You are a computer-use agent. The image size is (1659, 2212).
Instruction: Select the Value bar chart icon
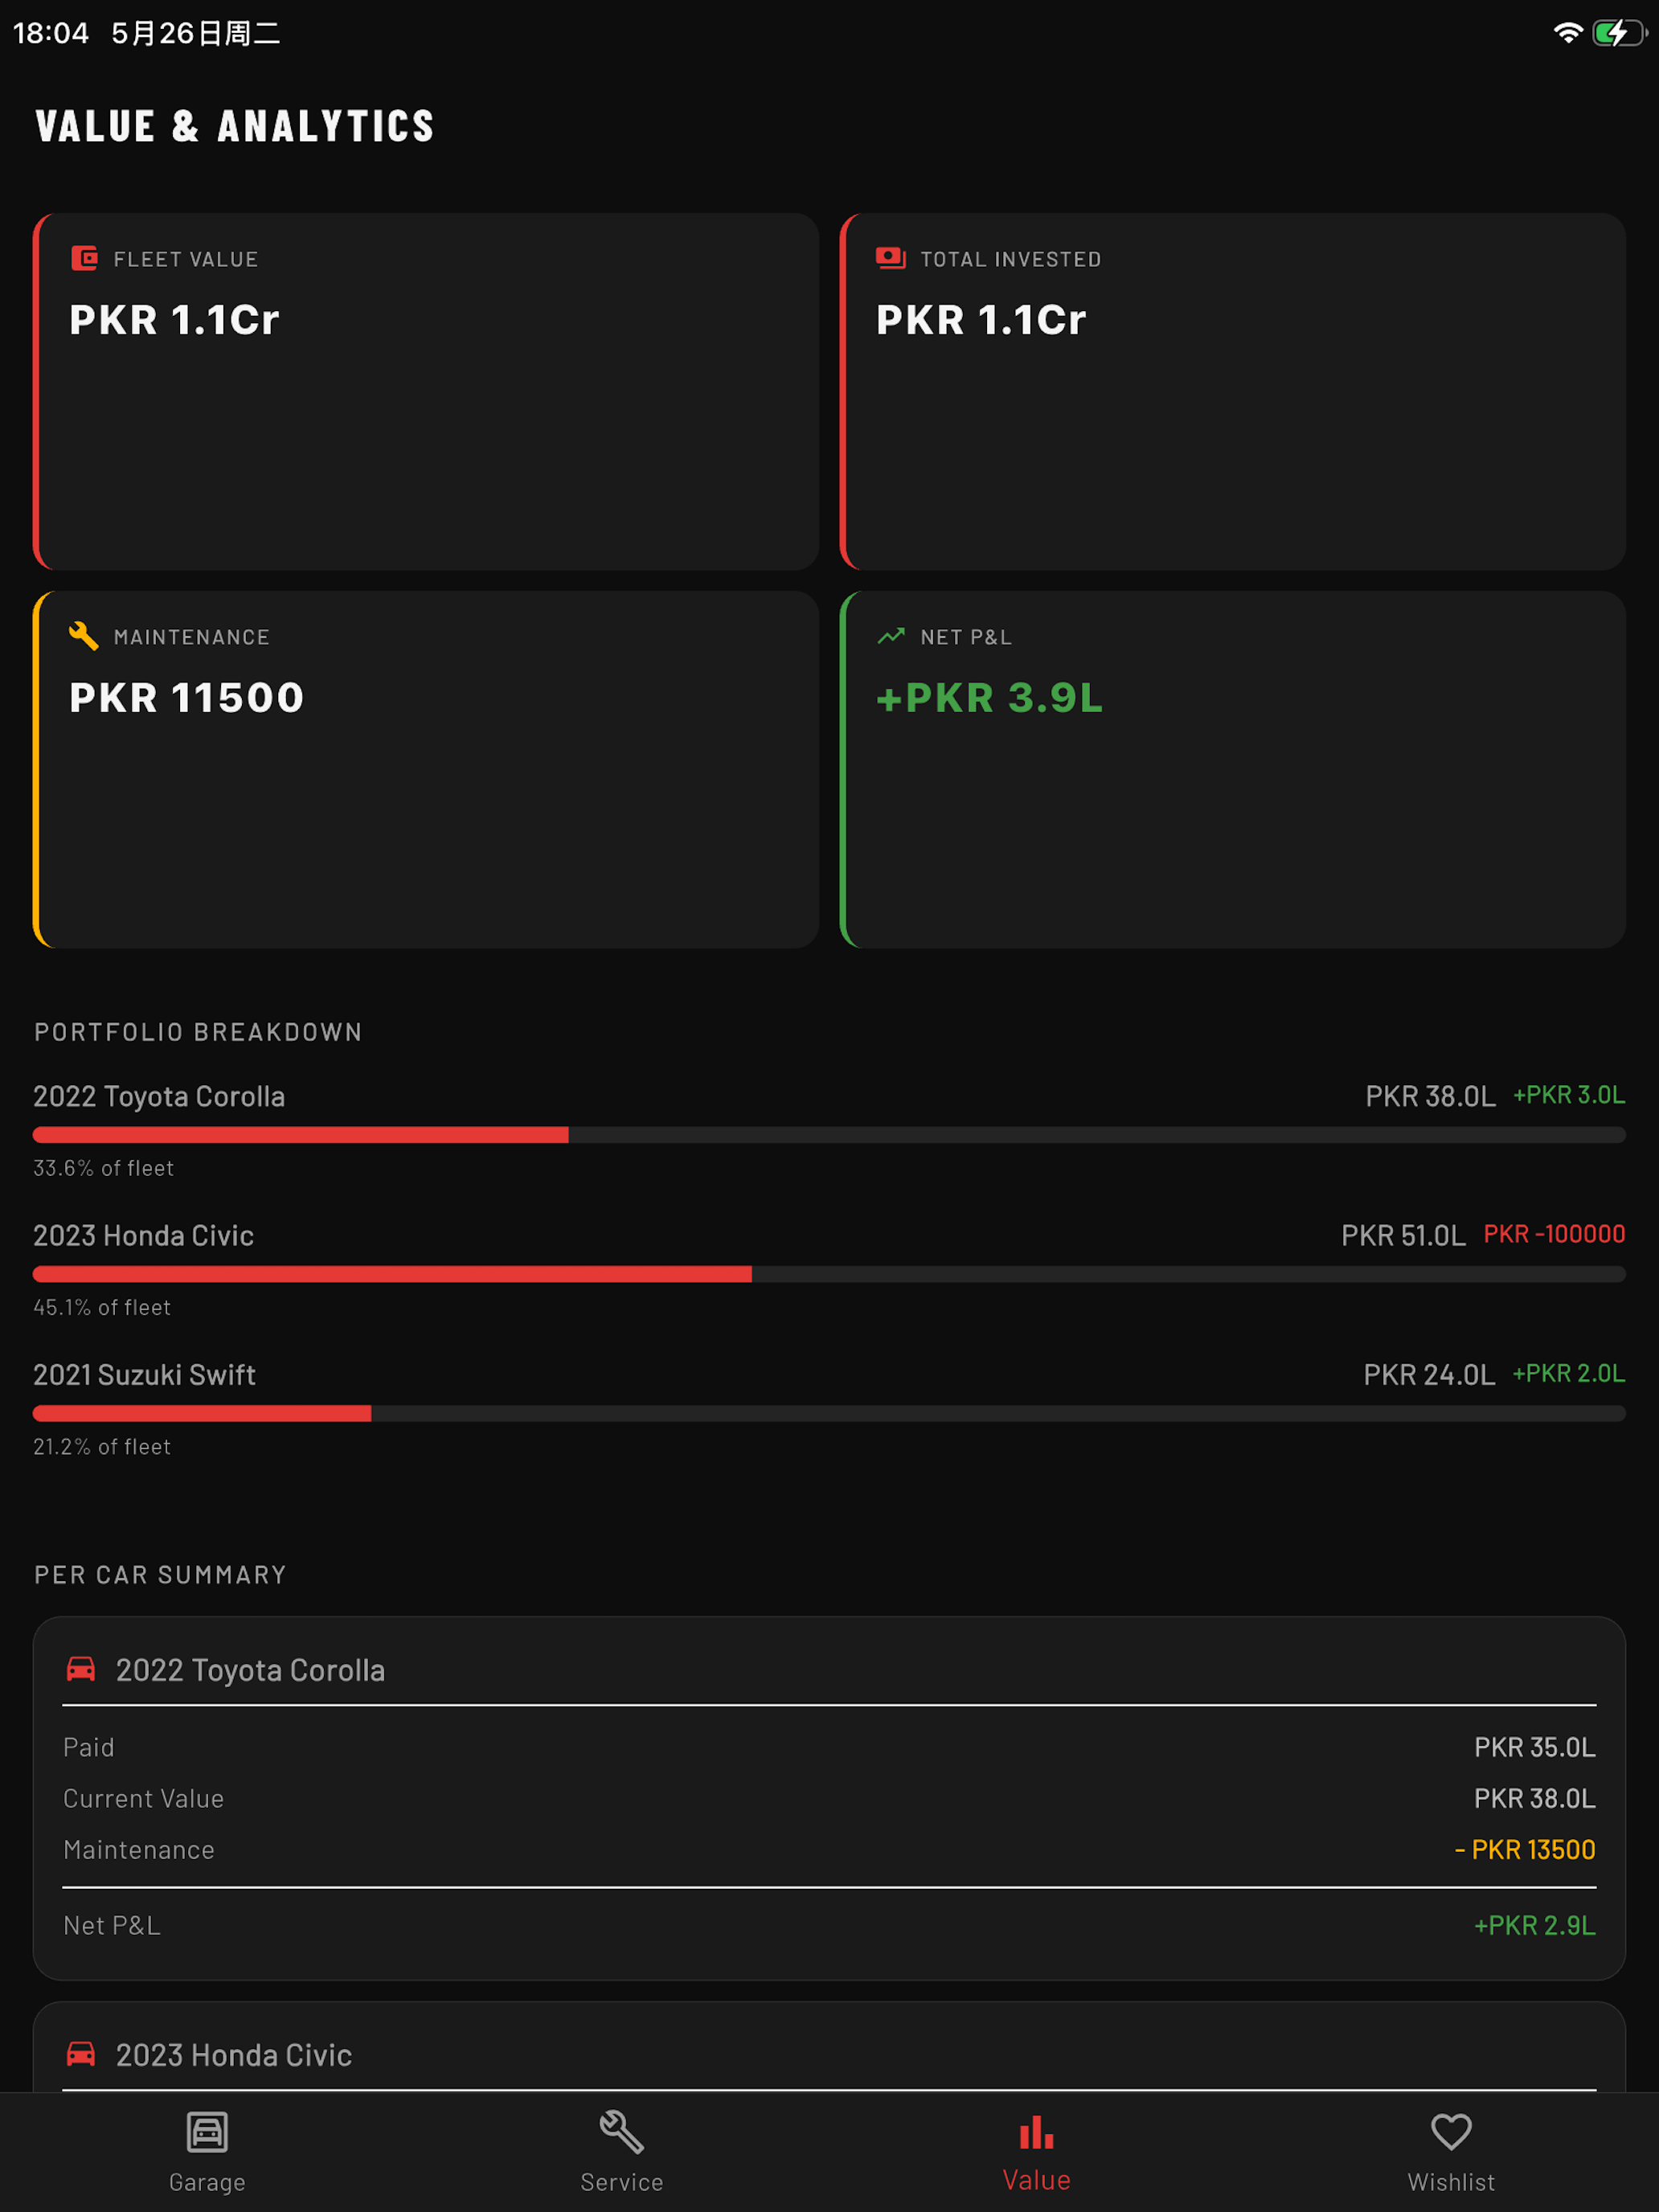point(1036,2132)
